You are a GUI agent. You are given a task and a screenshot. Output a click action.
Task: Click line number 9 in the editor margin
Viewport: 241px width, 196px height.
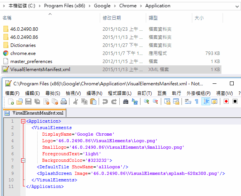[12, 173]
